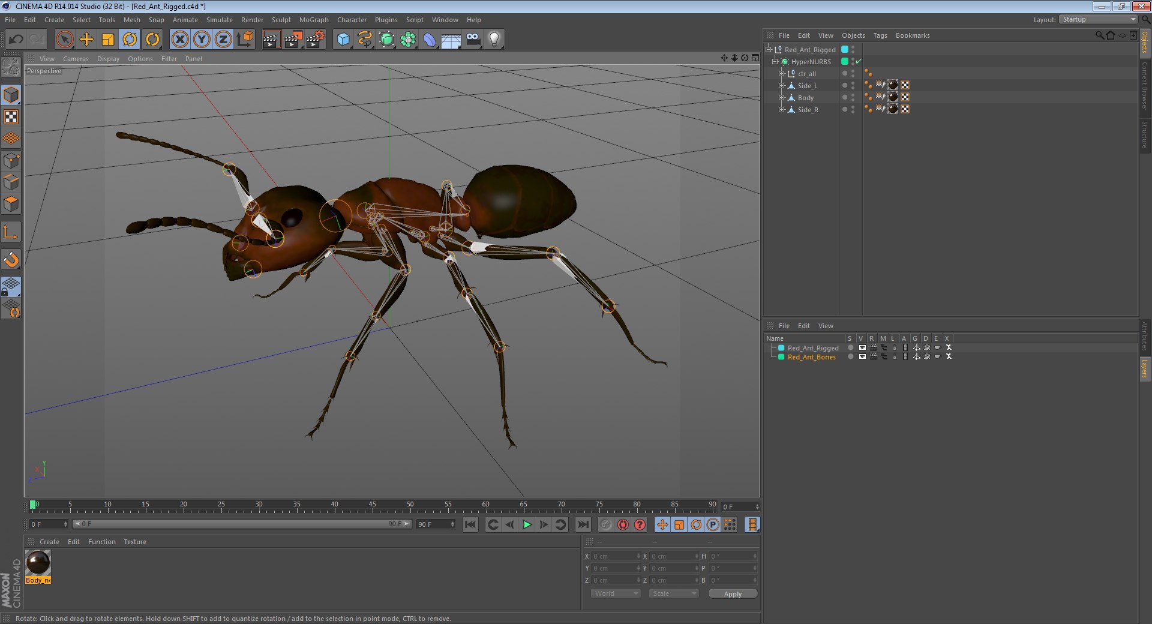Click the 90 F end frame field
The height and width of the screenshot is (624, 1152).
[436, 524]
